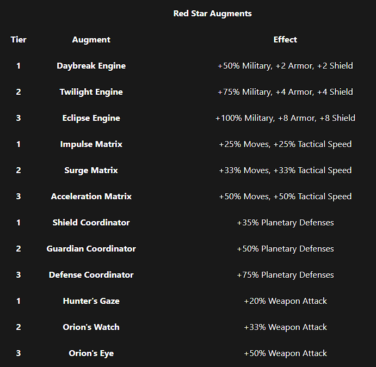Click the Red Star Augments table title
The height and width of the screenshot is (367, 376).
point(212,13)
